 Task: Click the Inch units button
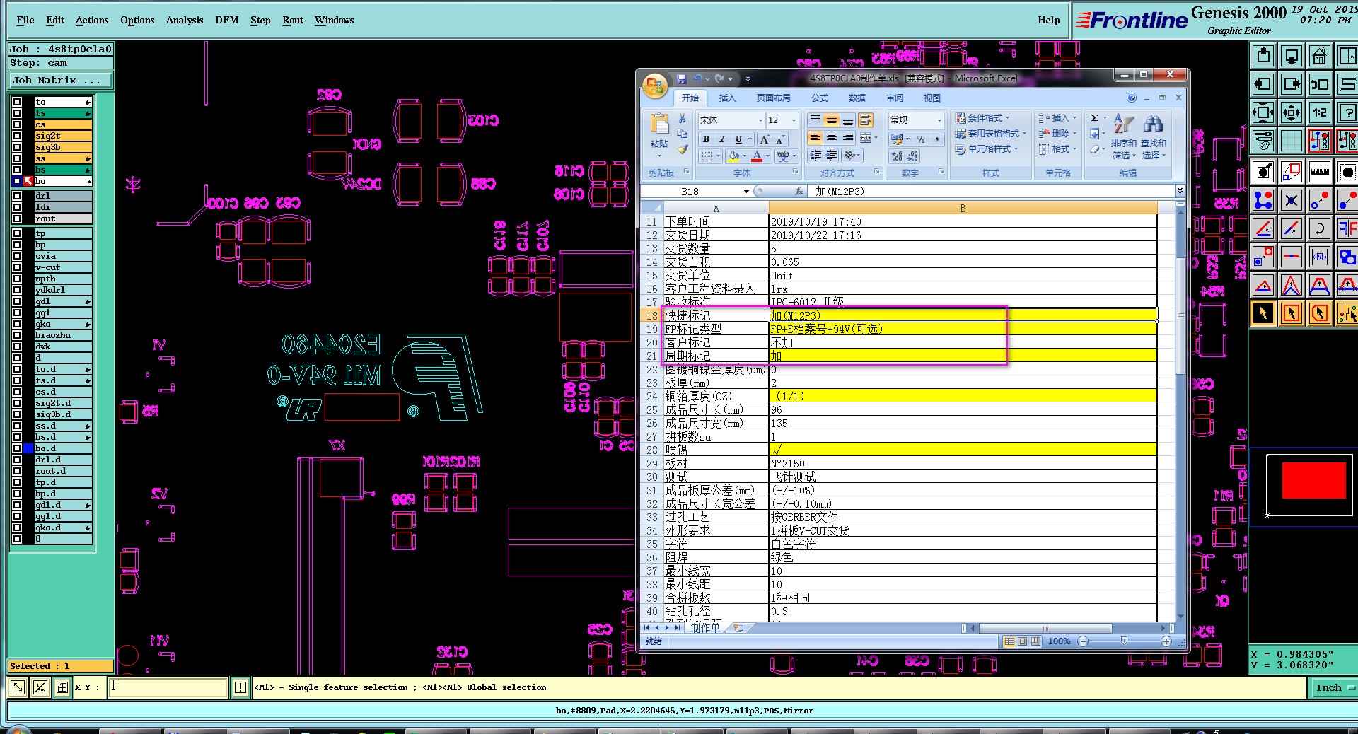[x=1333, y=687]
